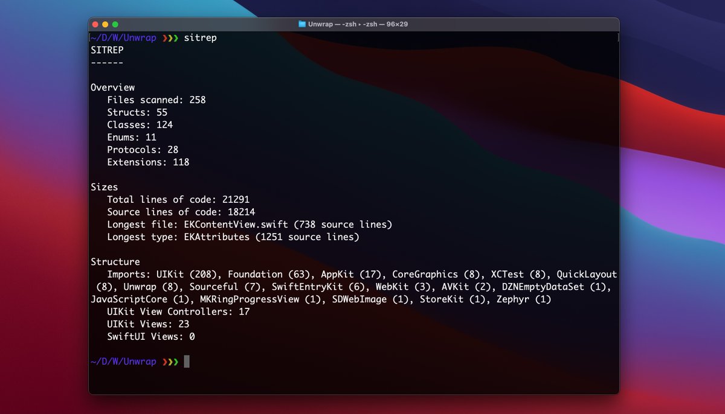
Task: Click the 'SDWebImage (1)' import entry
Action: 370,299
